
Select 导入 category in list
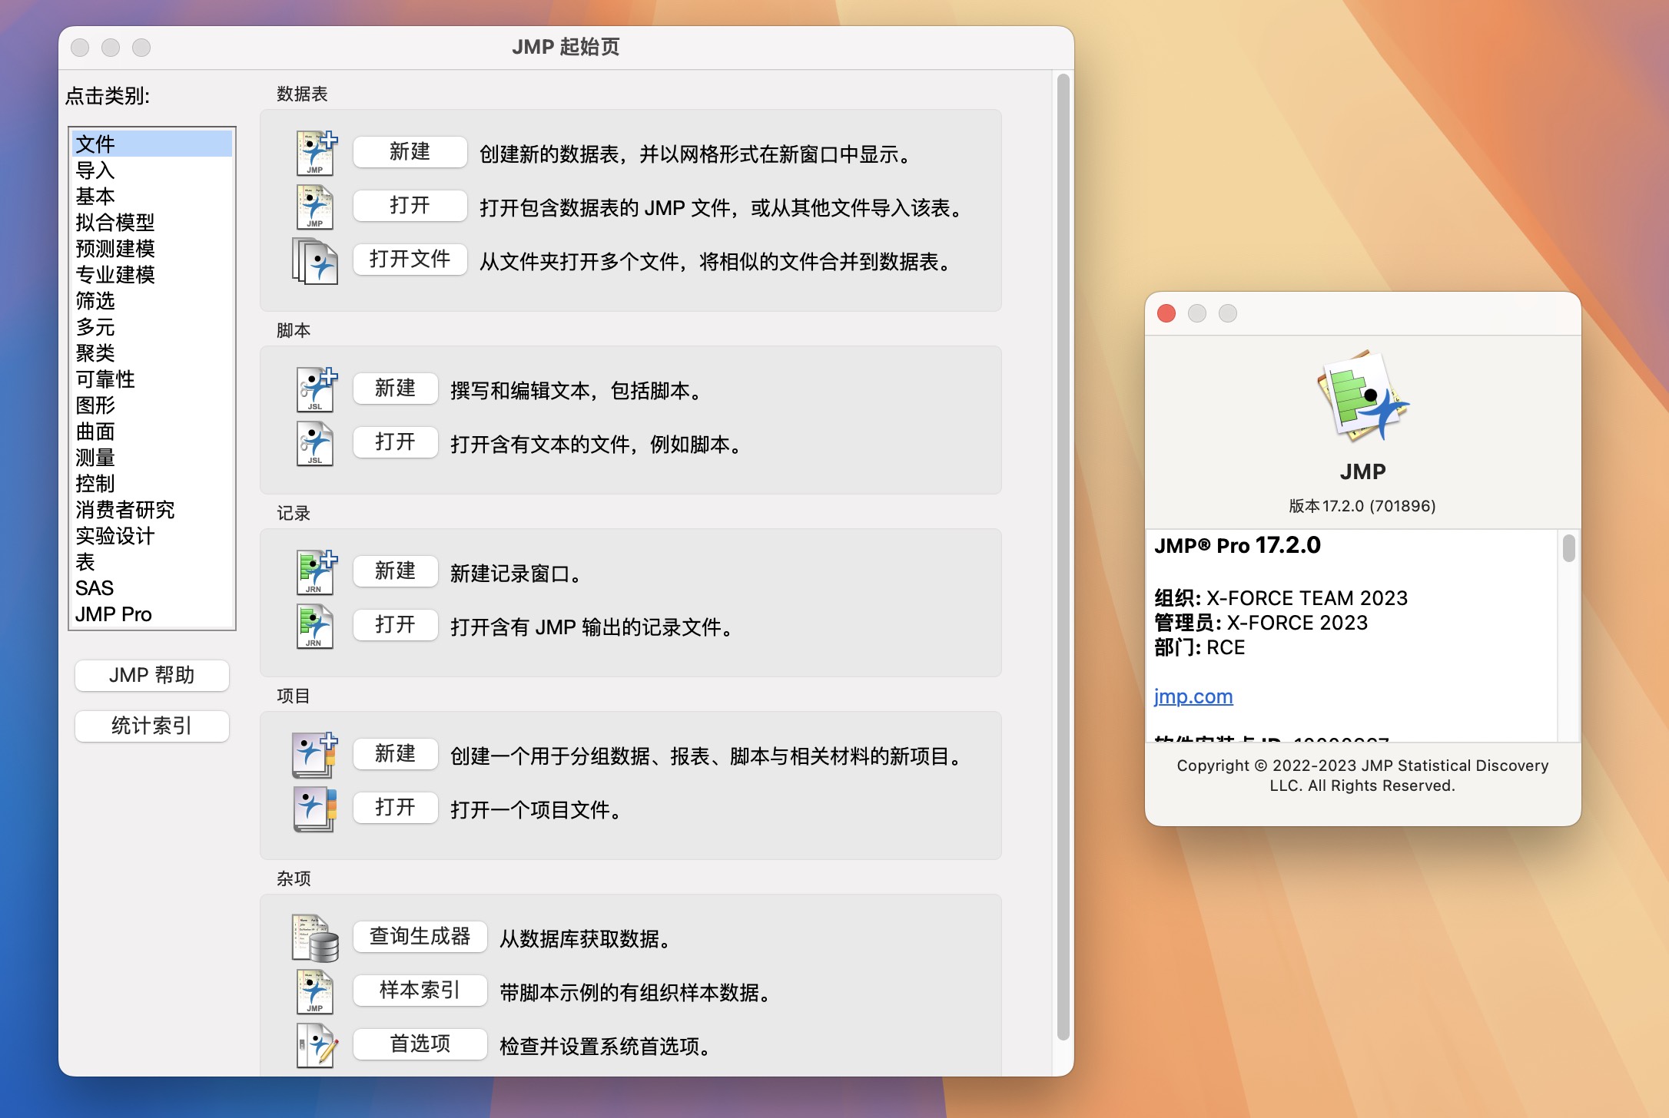point(152,170)
